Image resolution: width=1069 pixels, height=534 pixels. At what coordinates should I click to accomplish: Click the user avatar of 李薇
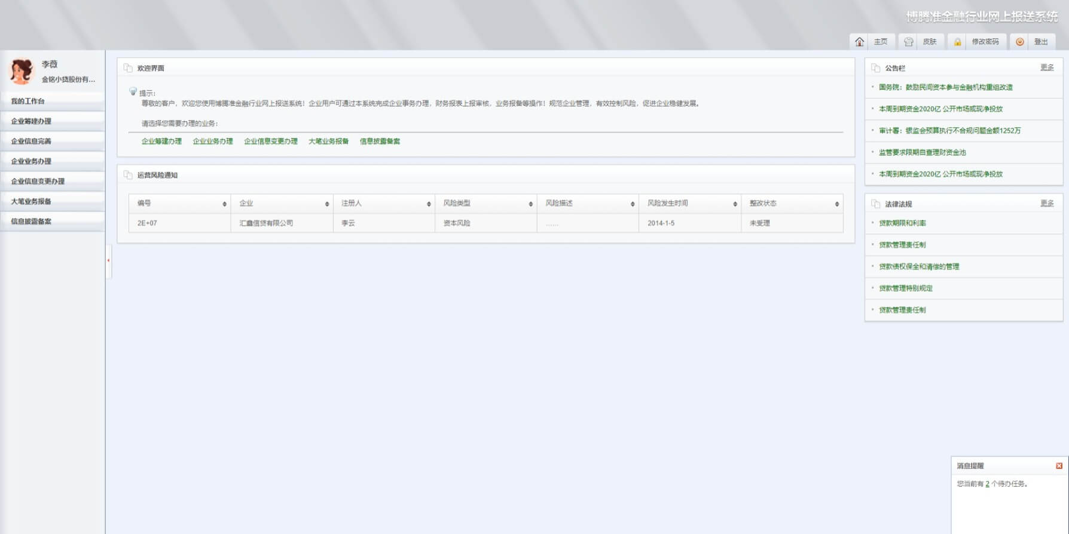point(22,71)
